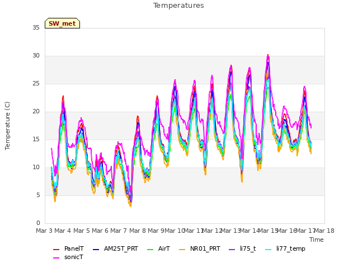Click the Mar 18 x-axis label
Screen dimensions: 358x268
pos(324,231)
